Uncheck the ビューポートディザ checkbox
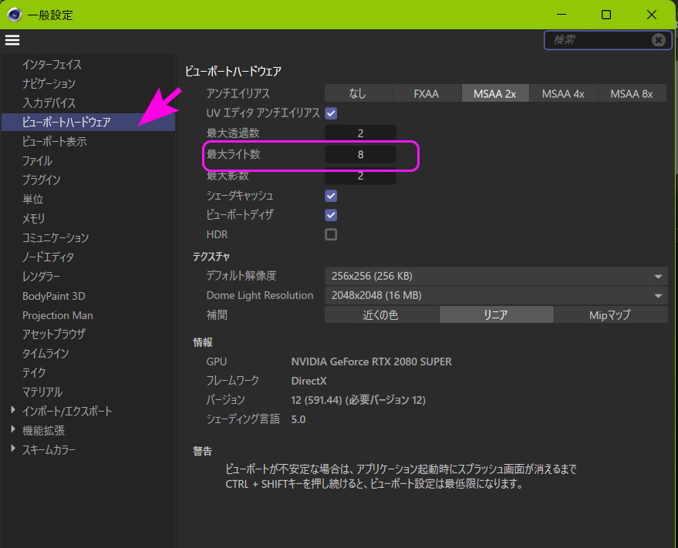The height and width of the screenshot is (548, 678). click(x=331, y=215)
